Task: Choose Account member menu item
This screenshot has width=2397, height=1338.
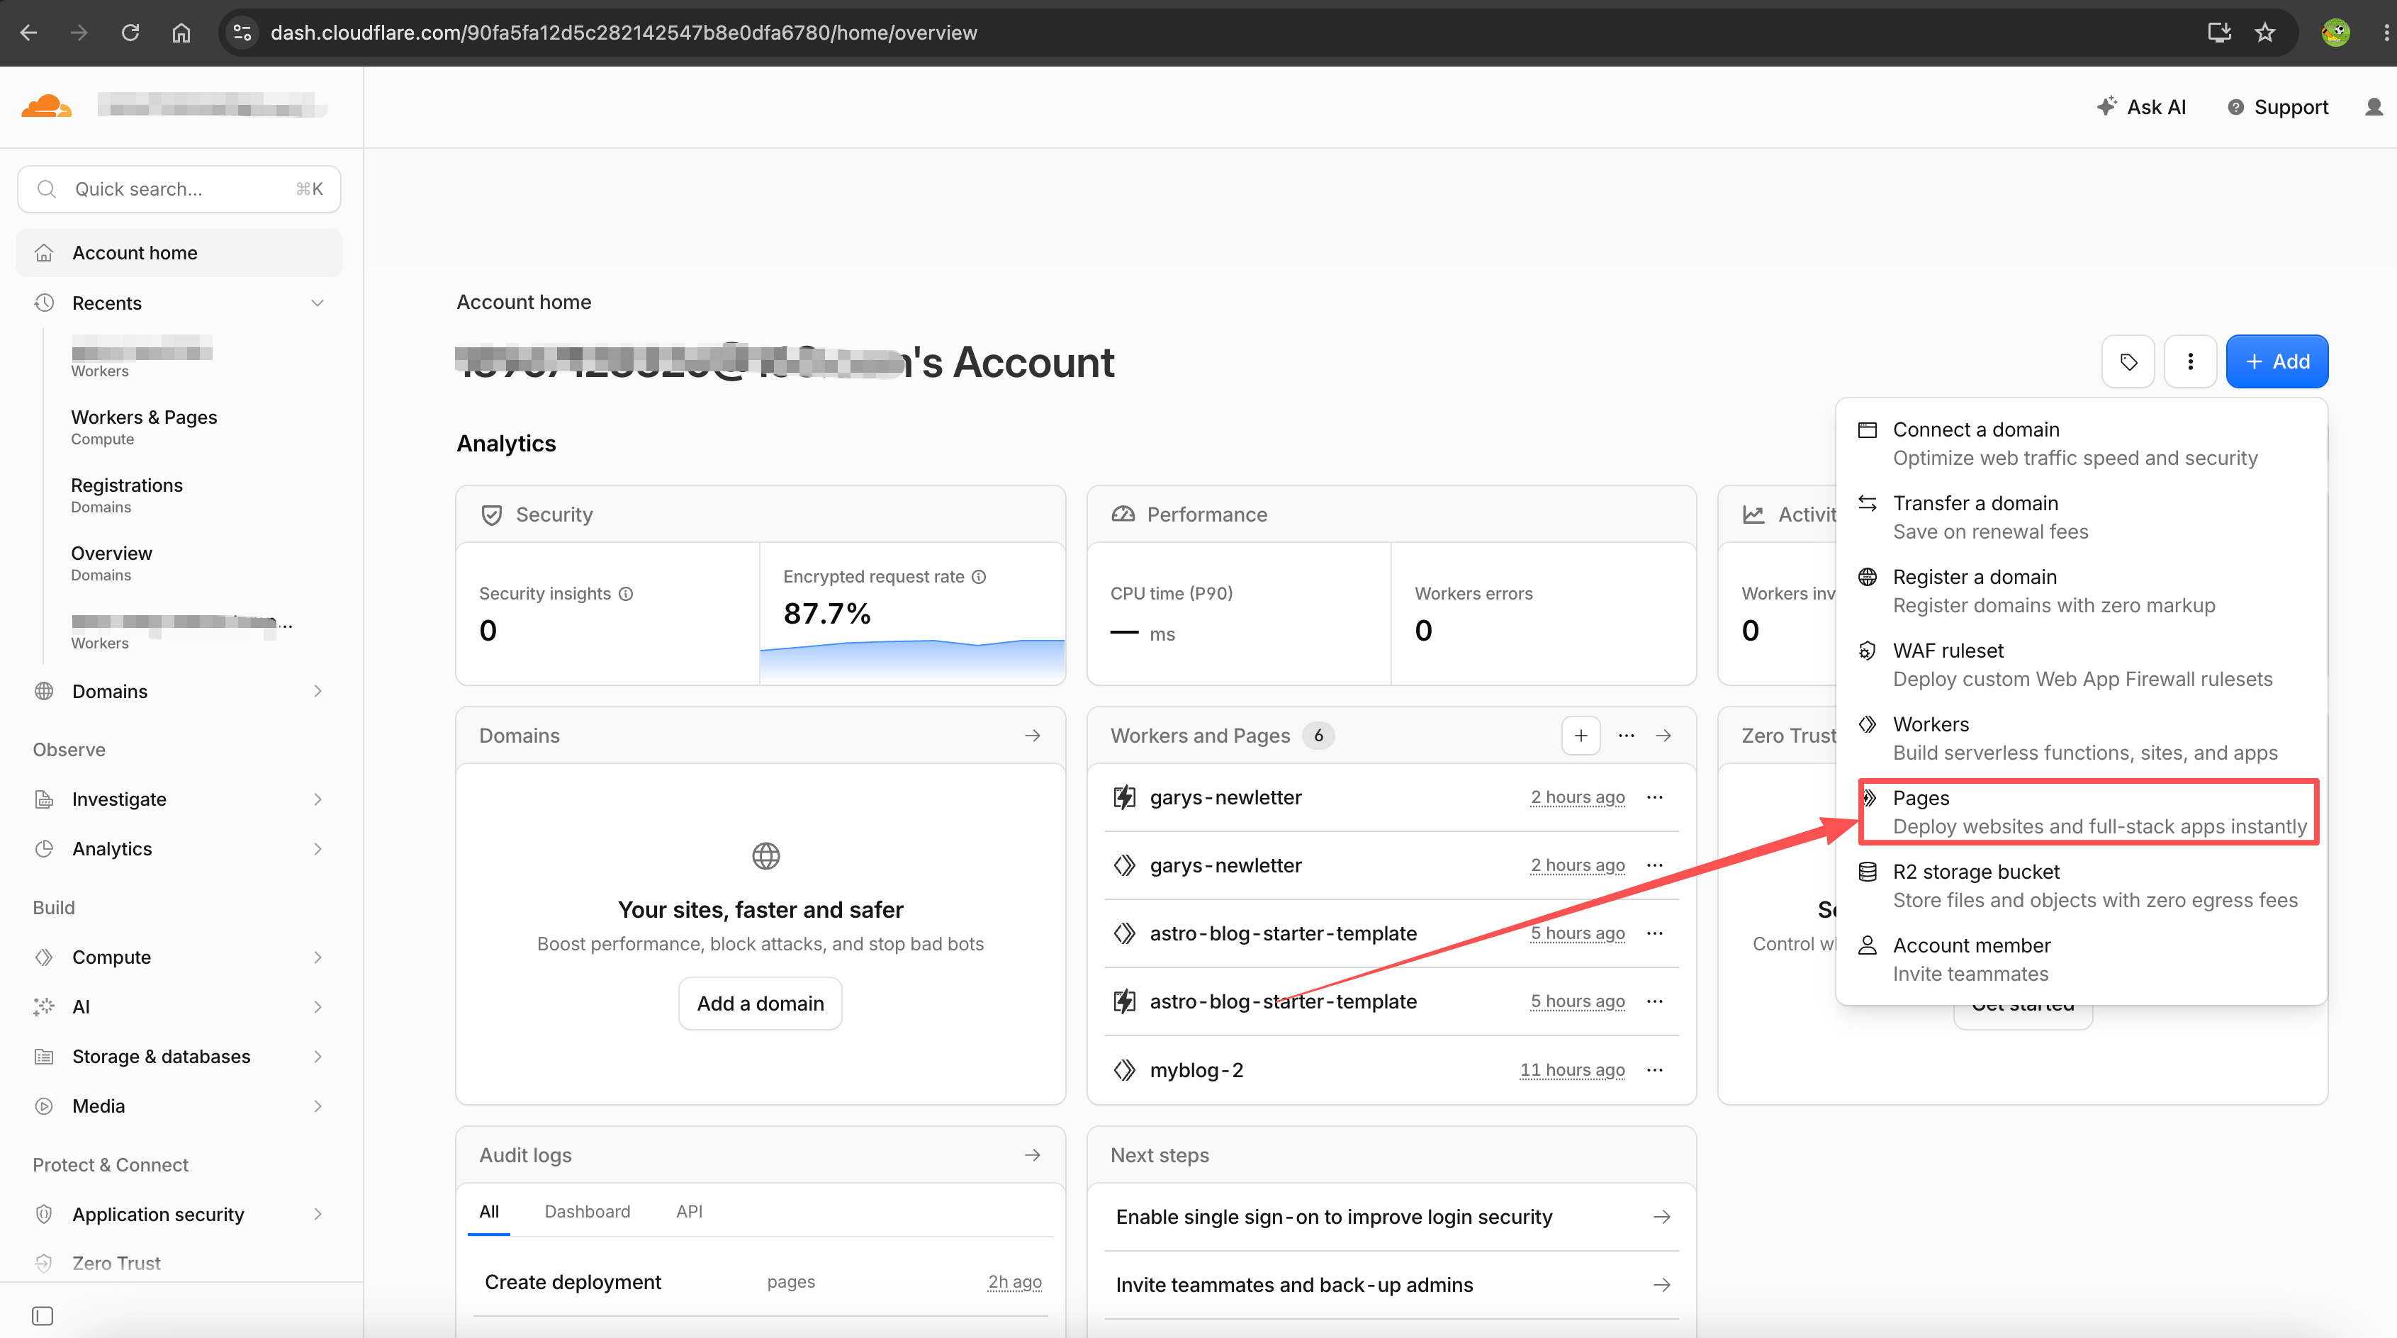Action: click(2082, 960)
